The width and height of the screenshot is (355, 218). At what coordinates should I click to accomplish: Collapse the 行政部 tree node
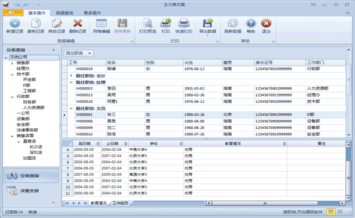tap(12, 97)
